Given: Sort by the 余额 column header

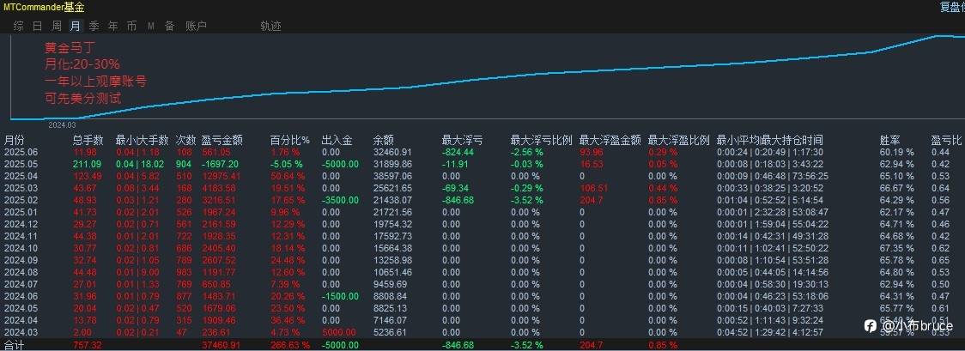Looking at the screenshot, I should pos(384,140).
